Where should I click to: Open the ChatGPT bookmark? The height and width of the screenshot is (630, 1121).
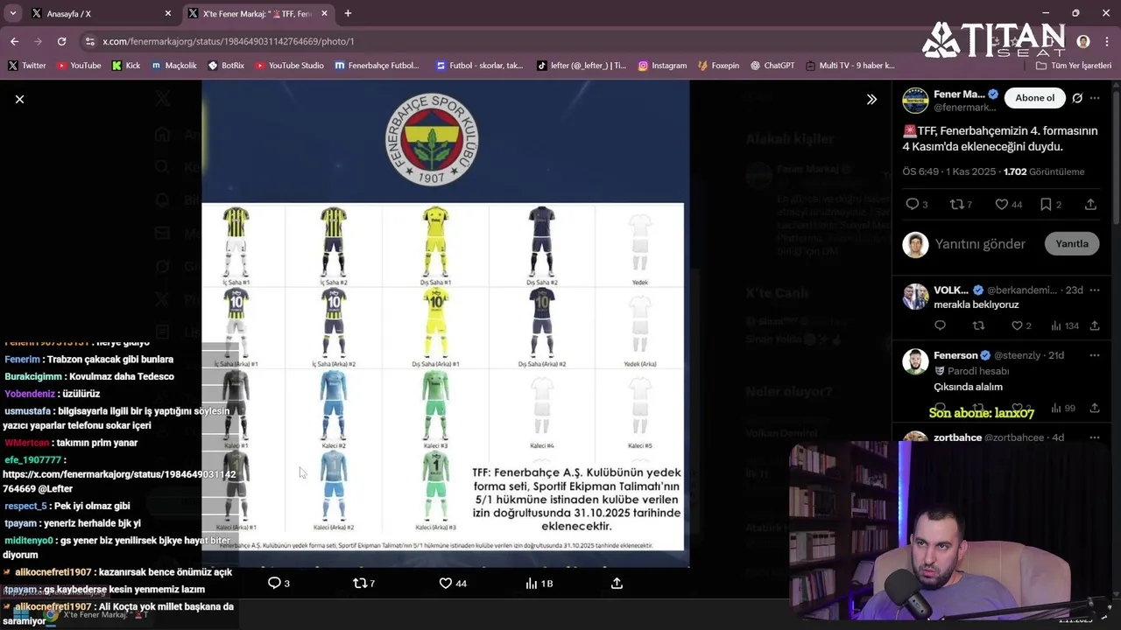tap(772, 66)
